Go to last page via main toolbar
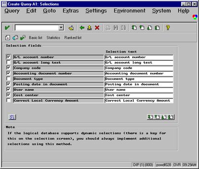Image resolution: width=199 pixels, height=169 pixels. [x=157, y=28]
